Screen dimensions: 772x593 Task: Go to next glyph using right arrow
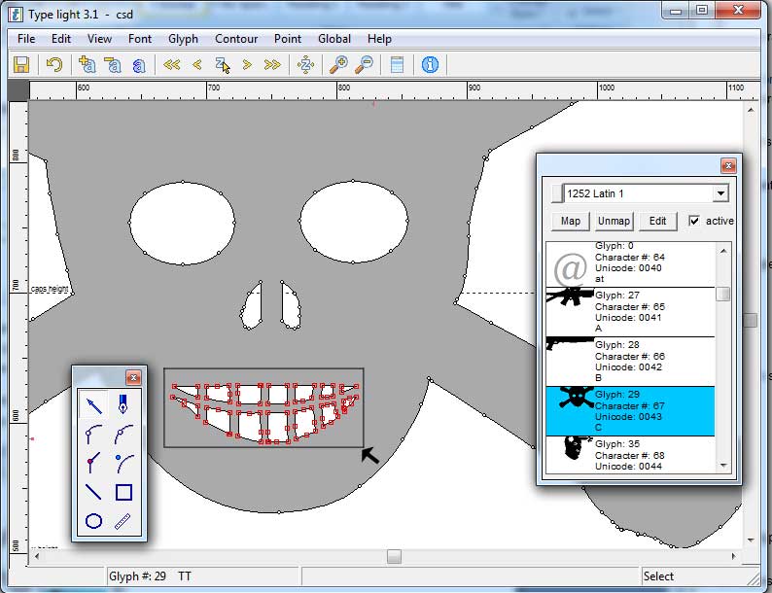click(x=247, y=65)
